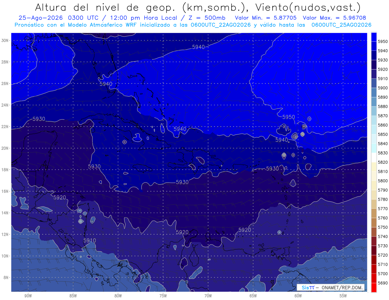Click the 55W longitude axis label

tap(343, 296)
